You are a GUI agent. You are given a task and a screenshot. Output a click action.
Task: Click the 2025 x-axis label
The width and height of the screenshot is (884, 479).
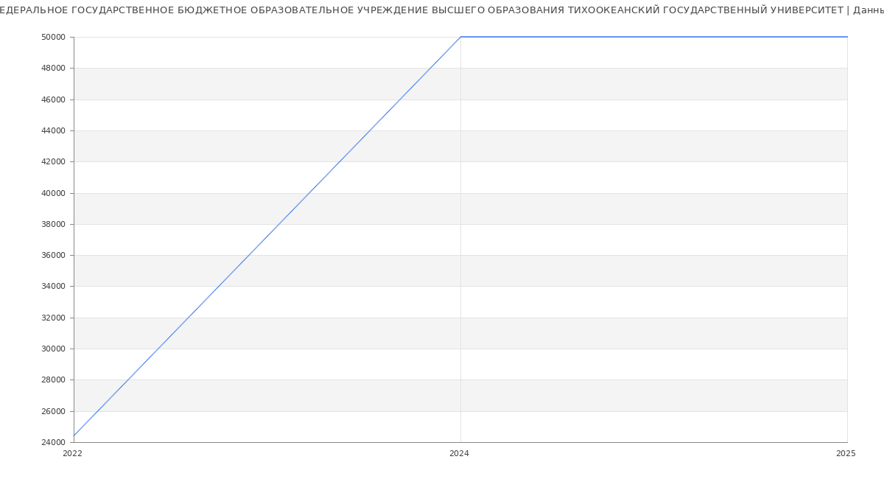pyautogui.click(x=846, y=454)
